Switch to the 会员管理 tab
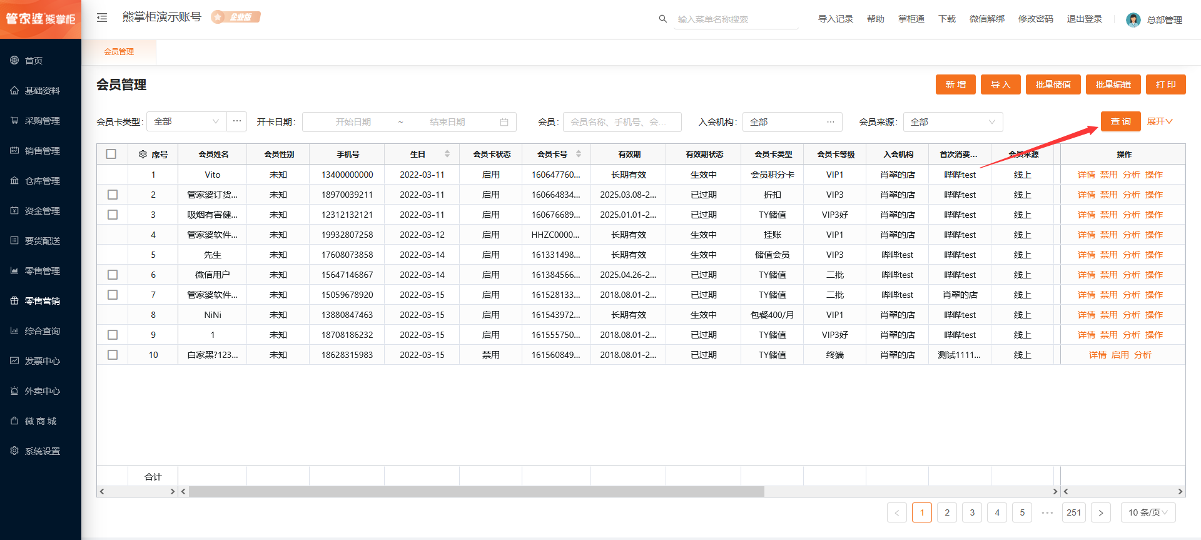1201x540 pixels. click(x=119, y=52)
